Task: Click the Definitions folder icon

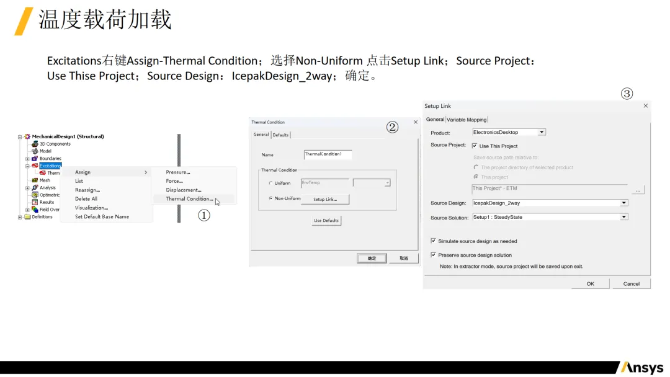Action: coord(27,217)
